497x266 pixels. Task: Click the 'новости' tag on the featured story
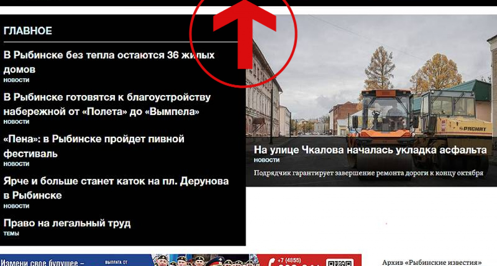[266, 160]
